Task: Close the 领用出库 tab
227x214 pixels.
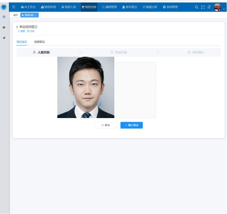Action: [x=36, y=15]
